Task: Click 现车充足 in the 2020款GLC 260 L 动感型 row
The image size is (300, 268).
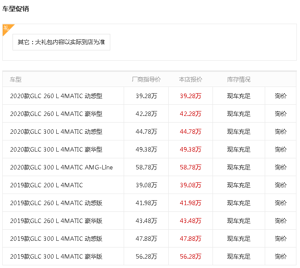Action: 239,96
